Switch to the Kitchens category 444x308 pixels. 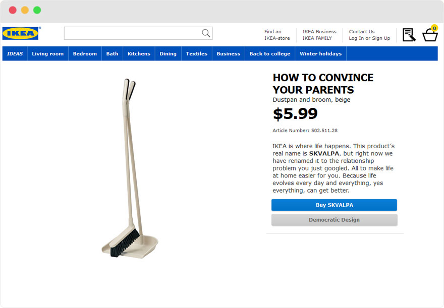tap(139, 53)
